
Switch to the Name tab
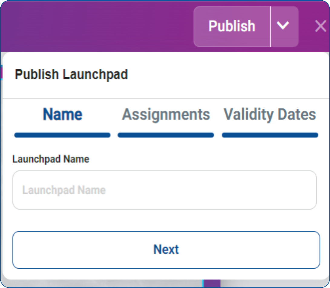tap(62, 115)
